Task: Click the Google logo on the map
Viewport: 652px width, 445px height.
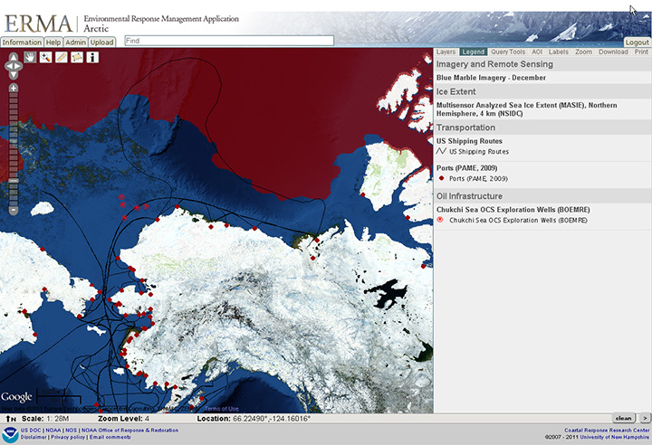Action: tap(16, 397)
